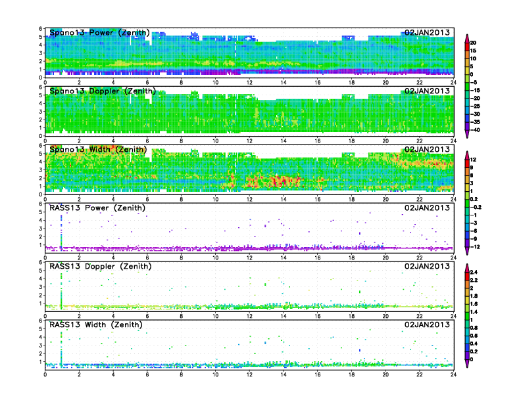Click the 02JAN2013 date in RASS13 Power panel
521x402 pixels.
click(427, 208)
